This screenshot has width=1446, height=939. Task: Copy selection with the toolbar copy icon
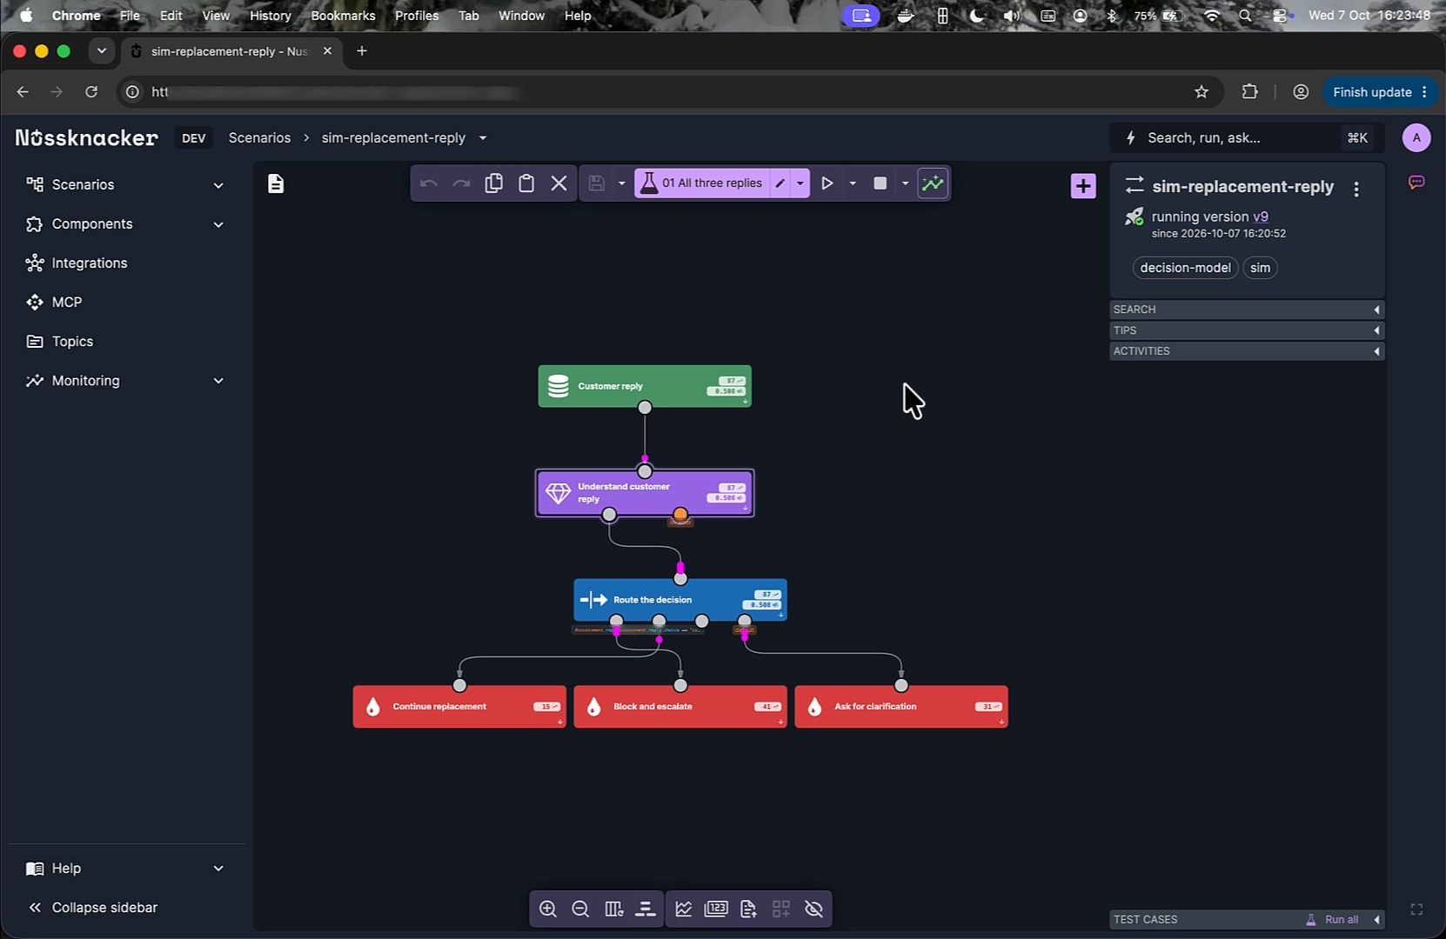[x=493, y=183]
